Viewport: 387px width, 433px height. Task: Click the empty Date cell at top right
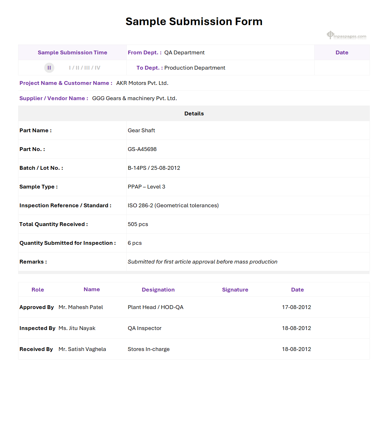pyautogui.click(x=342, y=68)
